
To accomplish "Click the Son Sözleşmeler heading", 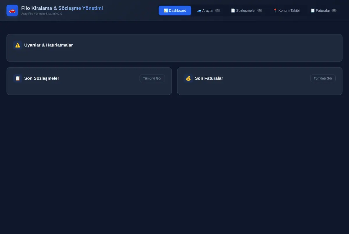I will click(42, 78).
